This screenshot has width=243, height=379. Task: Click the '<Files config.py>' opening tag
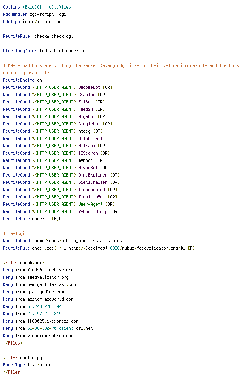coord(23,358)
